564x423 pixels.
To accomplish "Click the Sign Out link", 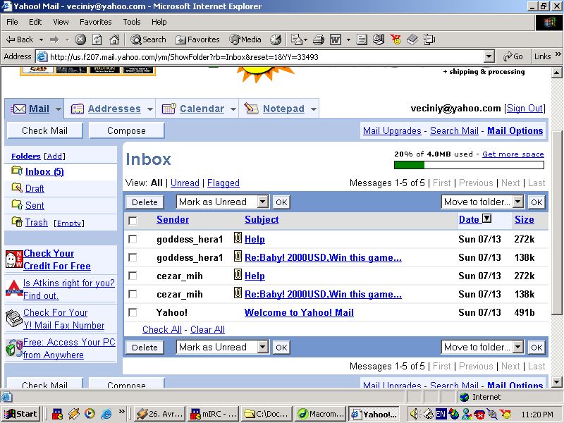I will click(x=525, y=109).
